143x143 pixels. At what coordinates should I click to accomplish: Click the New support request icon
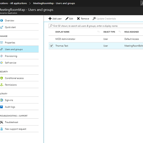[1, 129]
